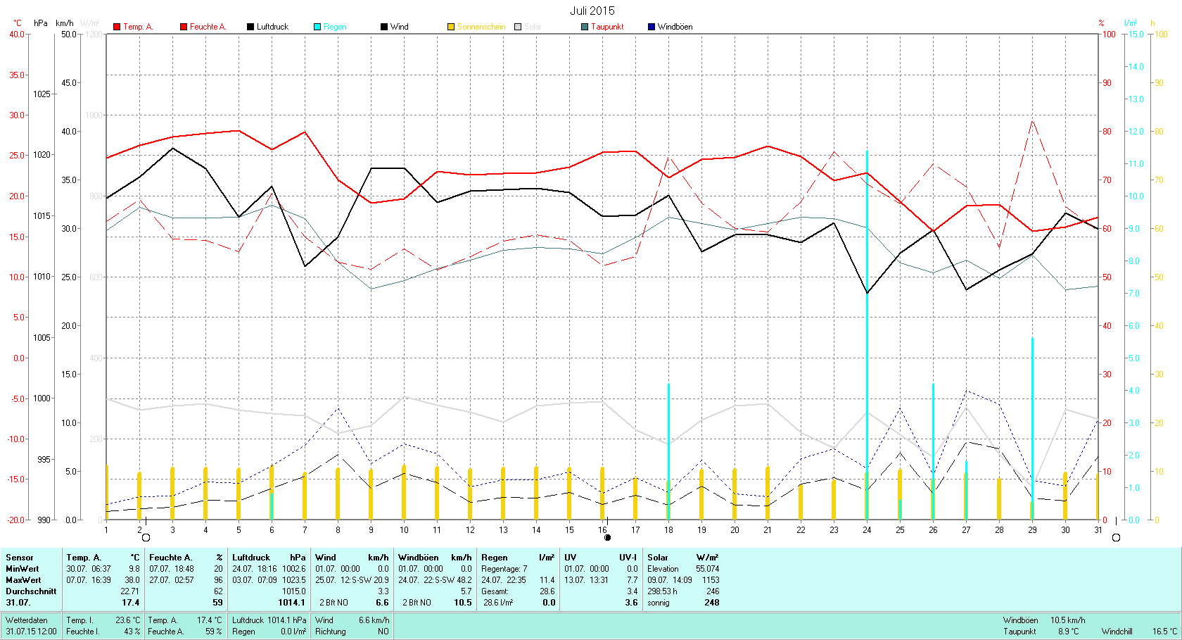
Task: Click the full moon icon below day 31
Action: pos(1116,537)
